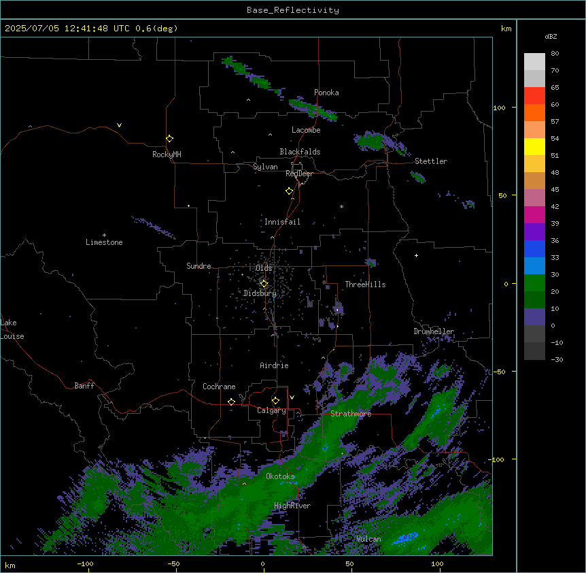Click the Sundre town label
Viewport: 586px width, 573px height.
199,266
